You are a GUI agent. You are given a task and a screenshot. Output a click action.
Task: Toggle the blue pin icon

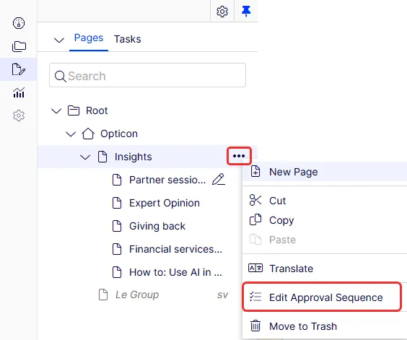point(246,12)
